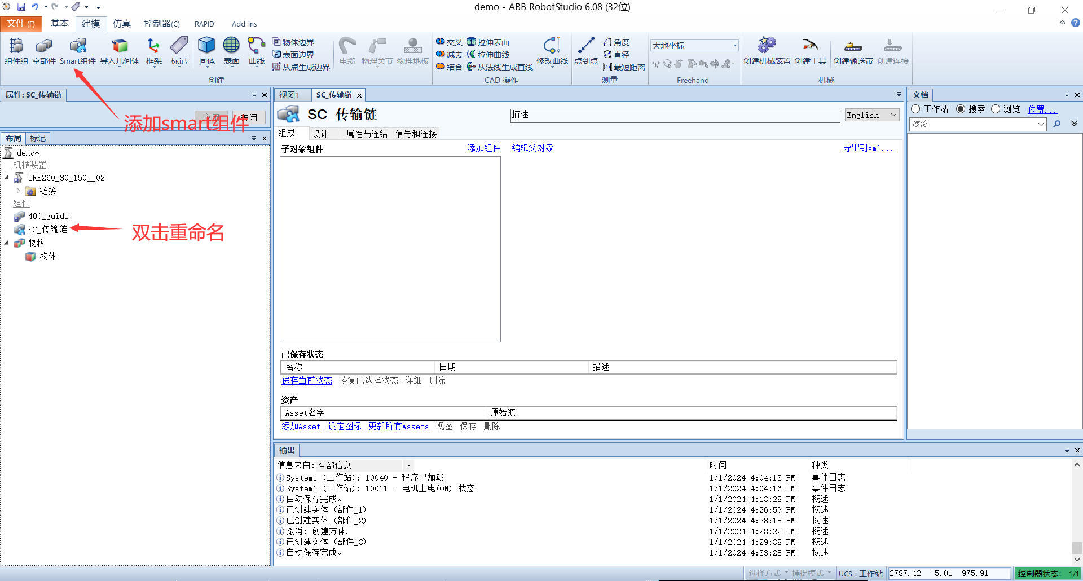Switch to the 控制器 ribbon tab
The height and width of the screenshot is (581, 1083).
click(x=161, y=24)
